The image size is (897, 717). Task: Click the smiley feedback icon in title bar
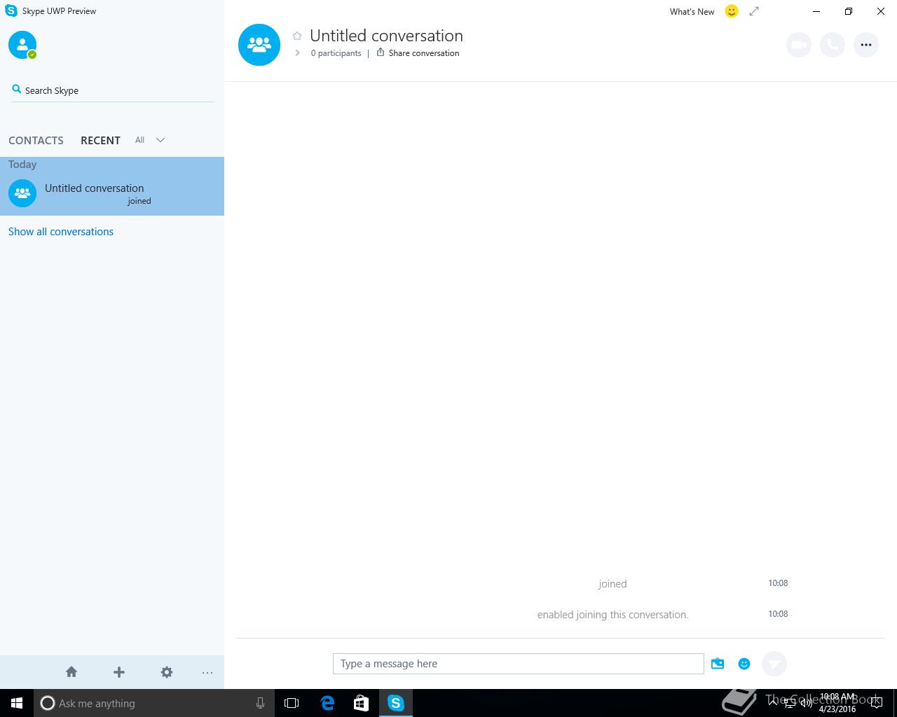tap(732, 11)
